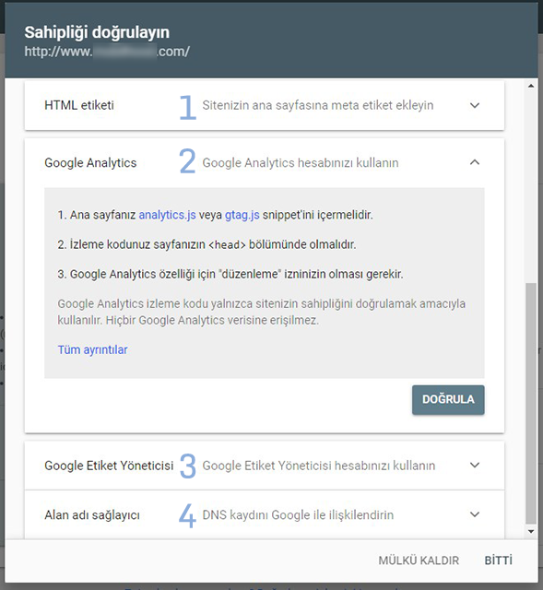Click the BİTTİ button
The image size is (543, 590).
click(498, 560)
